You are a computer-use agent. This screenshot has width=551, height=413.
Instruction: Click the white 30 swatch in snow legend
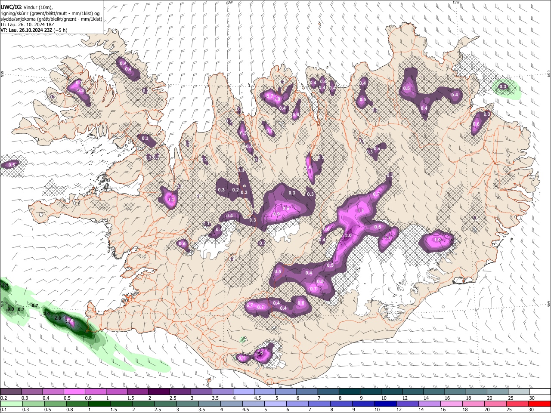tap(540, 392)
